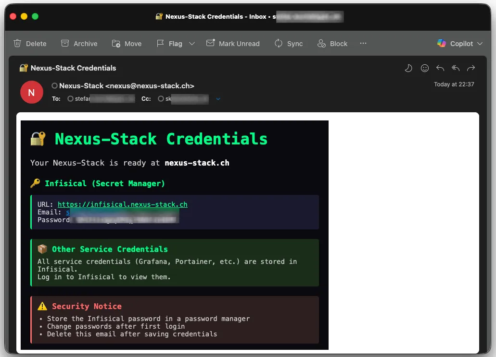Forward this email

pos(471,68)
